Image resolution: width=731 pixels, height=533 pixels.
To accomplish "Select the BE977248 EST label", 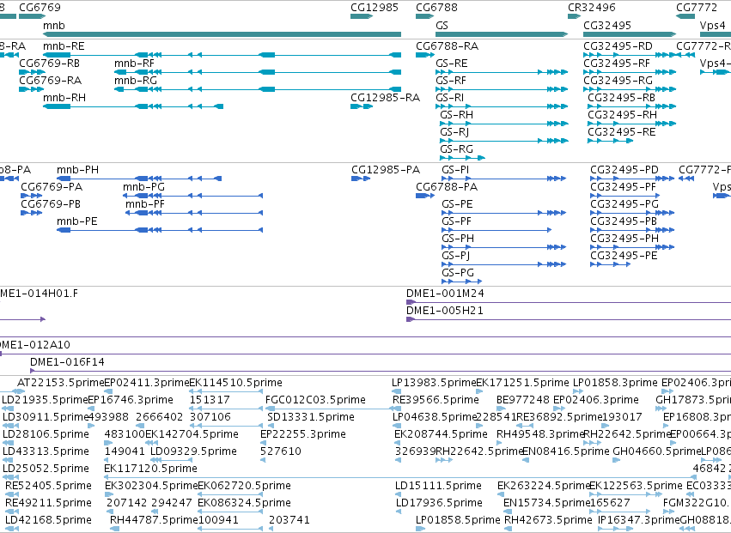I will (x=523, y=400).
